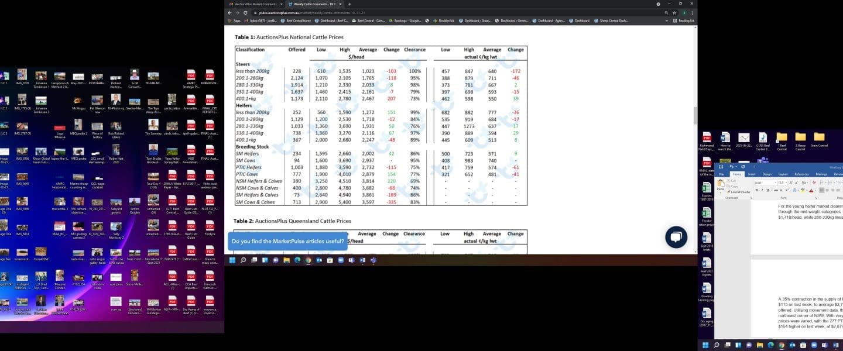Open Richmond Field Days PDF on desktop

coord(707,141)
